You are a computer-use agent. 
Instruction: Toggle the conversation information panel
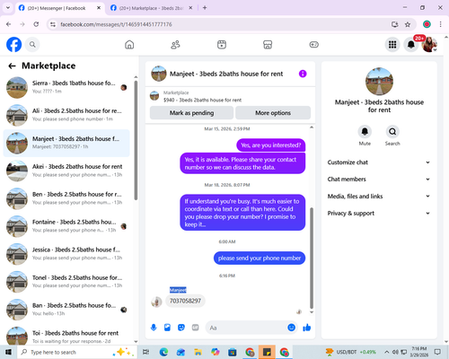click(303, 74)
